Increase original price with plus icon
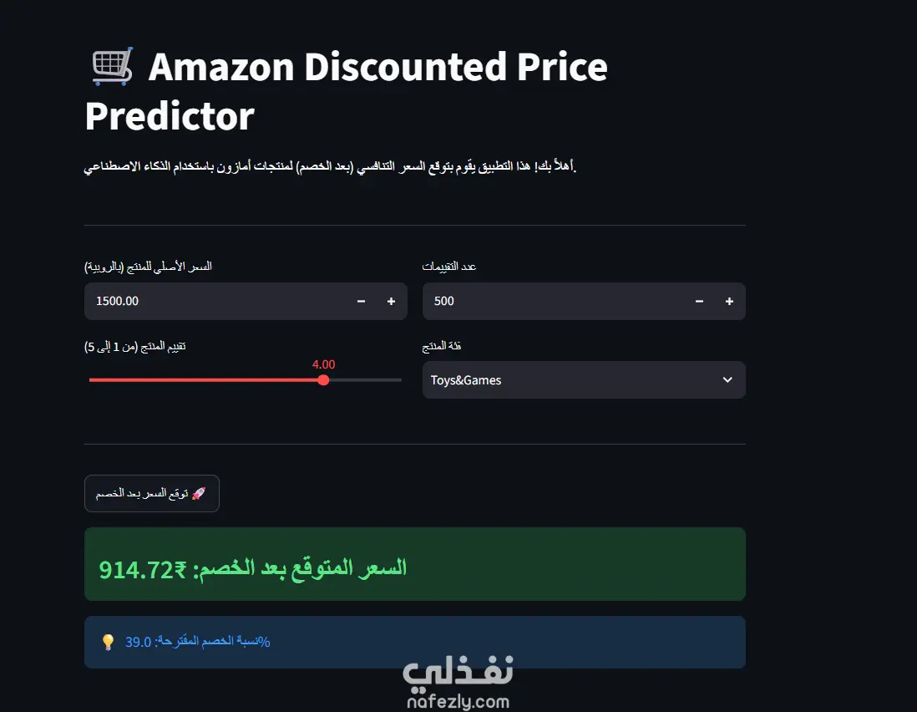Viewport: 917px width, 712px height. (x=391, y=302)
